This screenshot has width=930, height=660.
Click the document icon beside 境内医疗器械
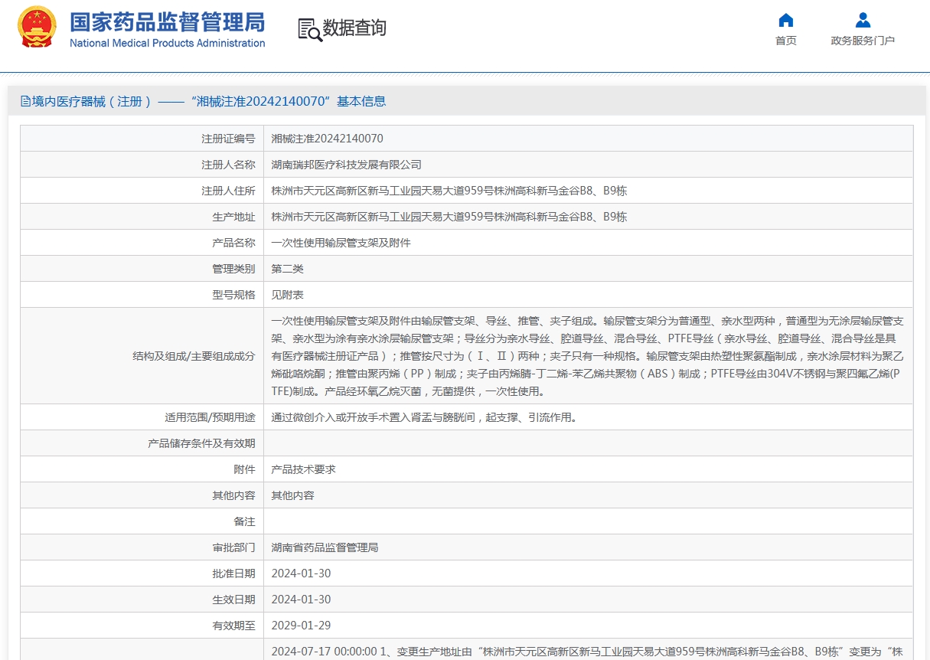[26, 101]
